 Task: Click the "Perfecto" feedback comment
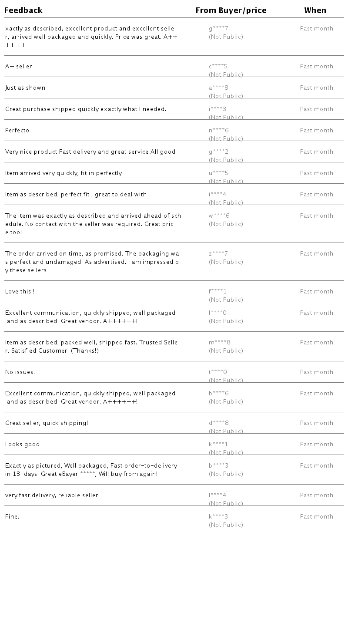click(17, 131)
